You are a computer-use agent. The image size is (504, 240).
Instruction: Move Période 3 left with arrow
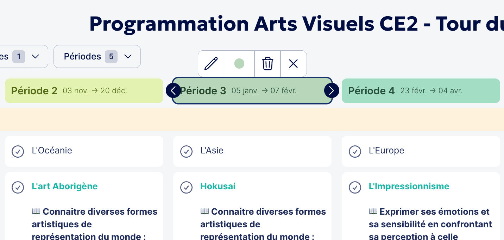pyautogui.click(x=173, y=91)
